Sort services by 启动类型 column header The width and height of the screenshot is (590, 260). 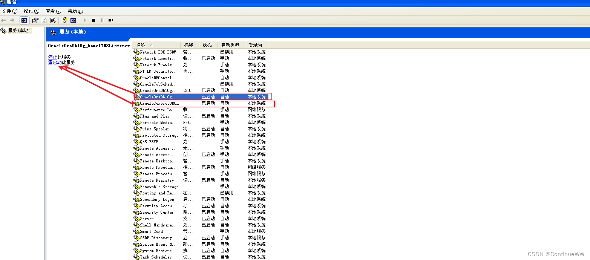coord(230,45)
